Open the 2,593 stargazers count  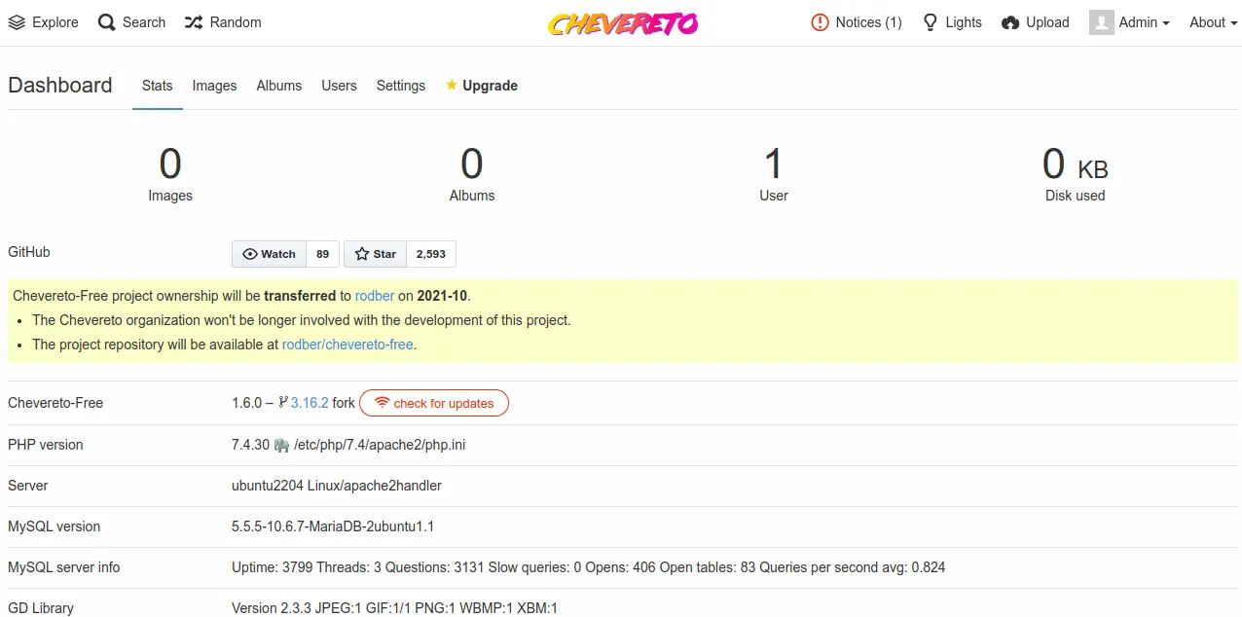tap(431, 254)
